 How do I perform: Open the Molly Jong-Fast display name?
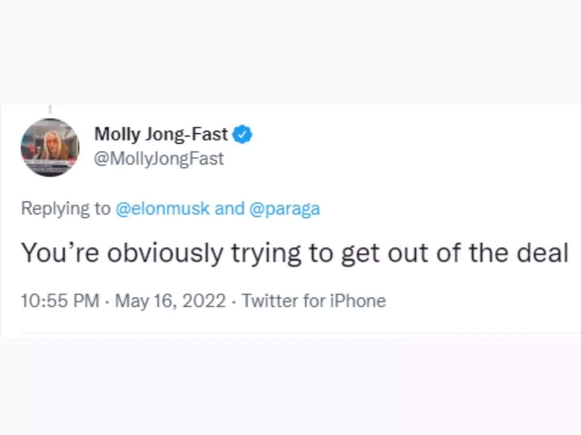pyautogui.click(x=161, y=134)
